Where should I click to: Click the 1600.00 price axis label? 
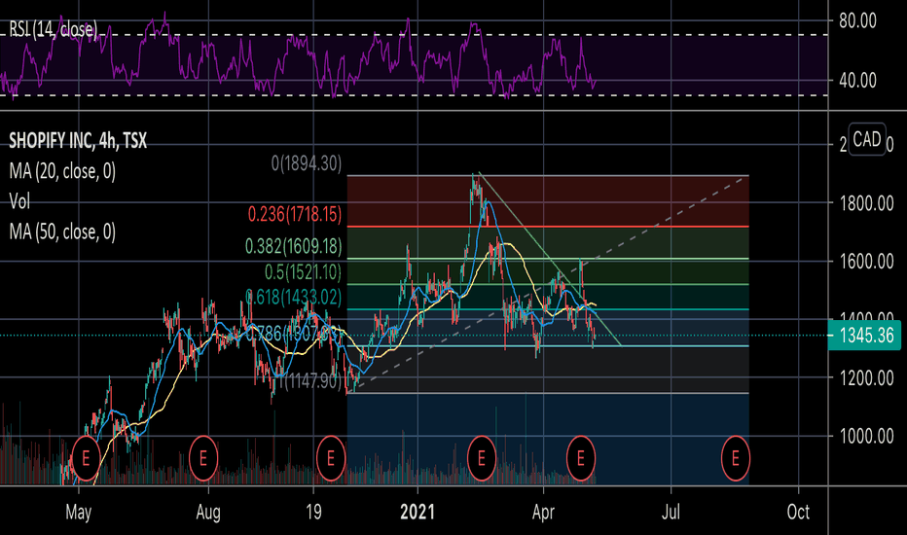pos(866,262)
